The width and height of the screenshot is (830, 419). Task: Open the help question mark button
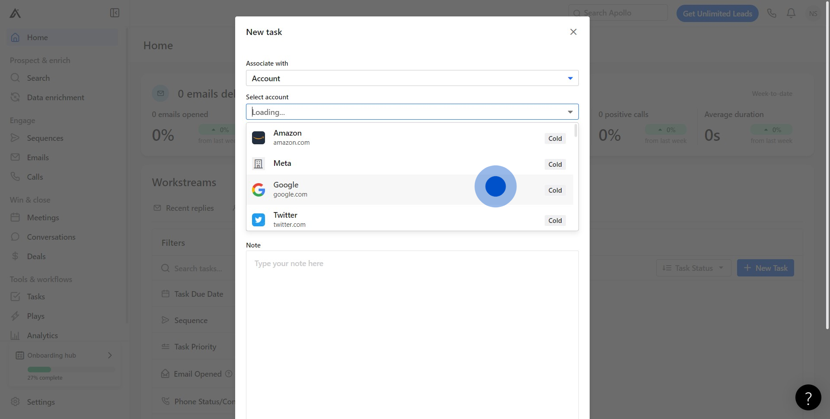coord(808,397)
